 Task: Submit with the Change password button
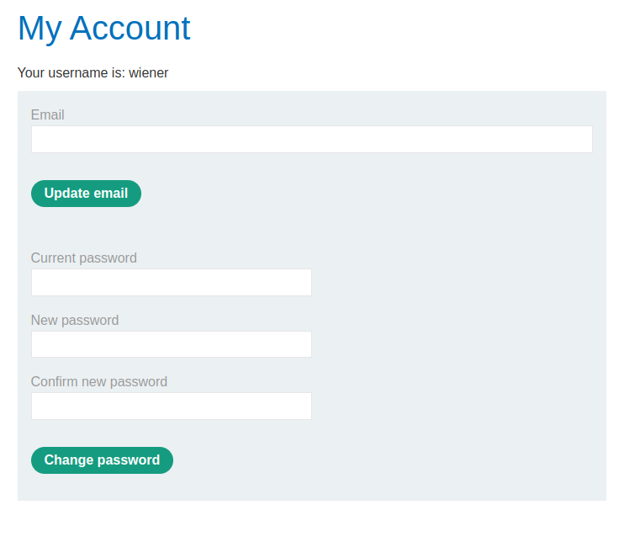point(102,460)
